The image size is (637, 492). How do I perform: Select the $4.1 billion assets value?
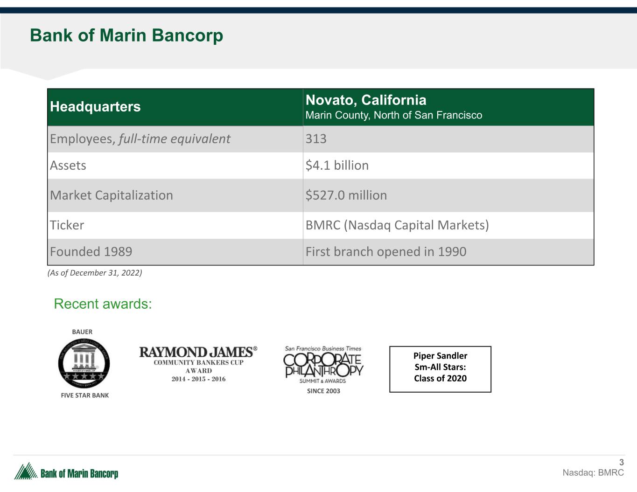(337, 166)
